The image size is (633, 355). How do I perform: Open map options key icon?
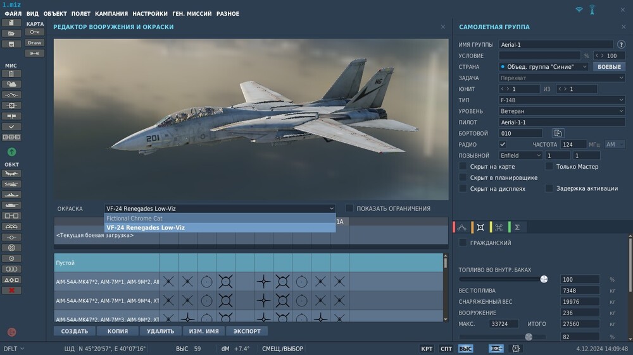click(35, 32)
